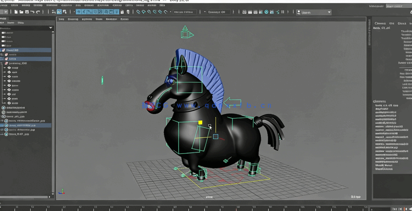Open the Channels menu in the Channel Box
The height and width of the screenshot is (211, 412).
[379, 24]
